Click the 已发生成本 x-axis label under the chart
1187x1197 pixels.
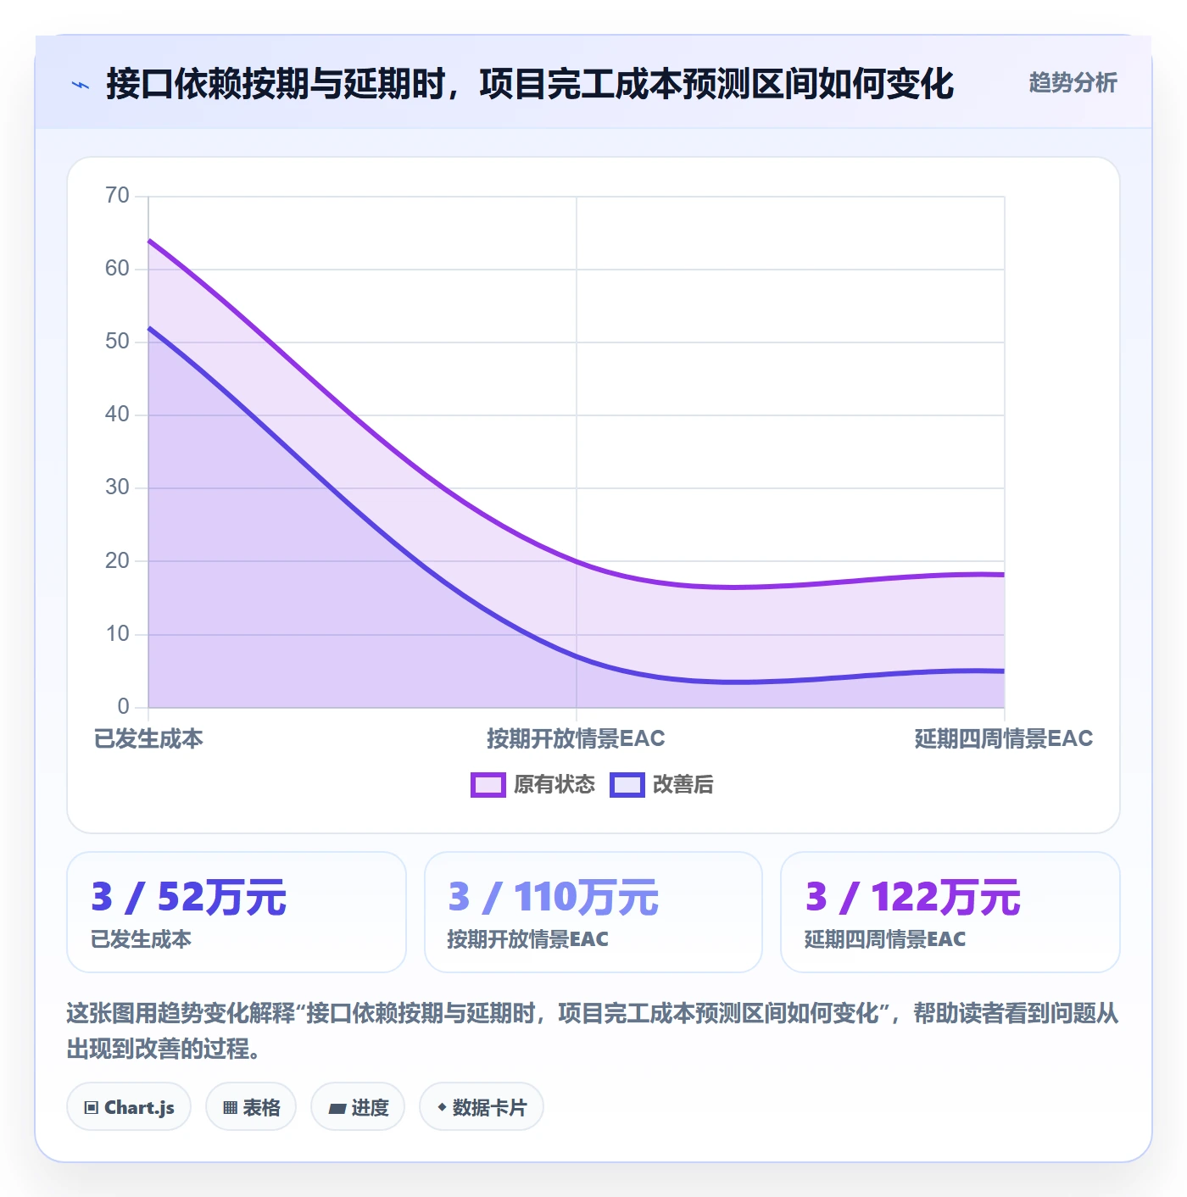tap(148, 738)
